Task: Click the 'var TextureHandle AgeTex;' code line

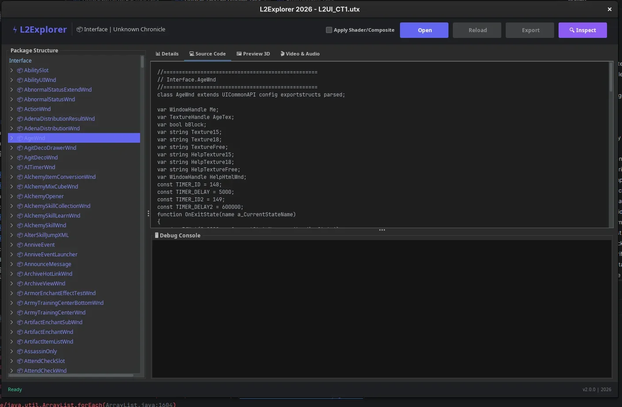Action: (x=196, y=117)
